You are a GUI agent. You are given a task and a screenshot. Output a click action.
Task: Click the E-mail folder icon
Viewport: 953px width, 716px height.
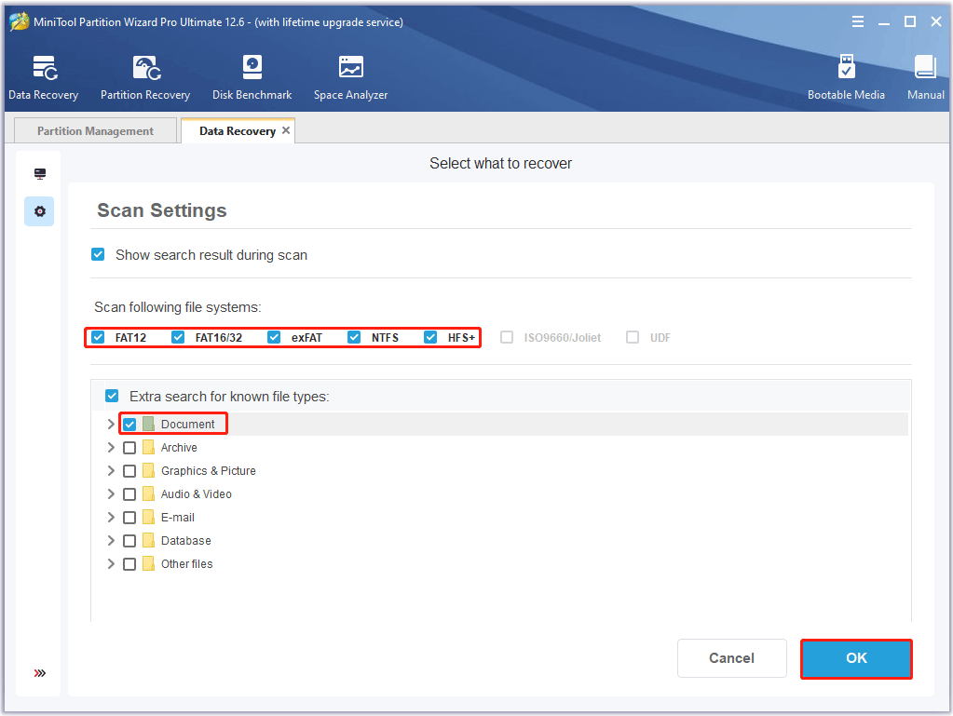tap(148, 518)
